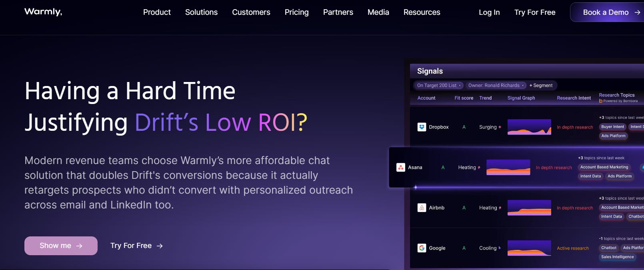Image resolution: width=644 pixels, height=270 pixels.
Task: Click the Signal Graph column header
Action: (x=521, y=98)
